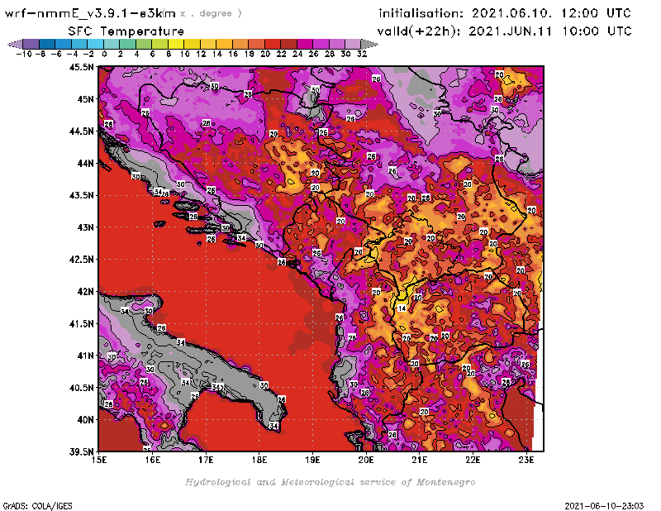This screenshot has width=661, height=511.
Task: Click the '32' legend tick label
Action: point(362,54)
